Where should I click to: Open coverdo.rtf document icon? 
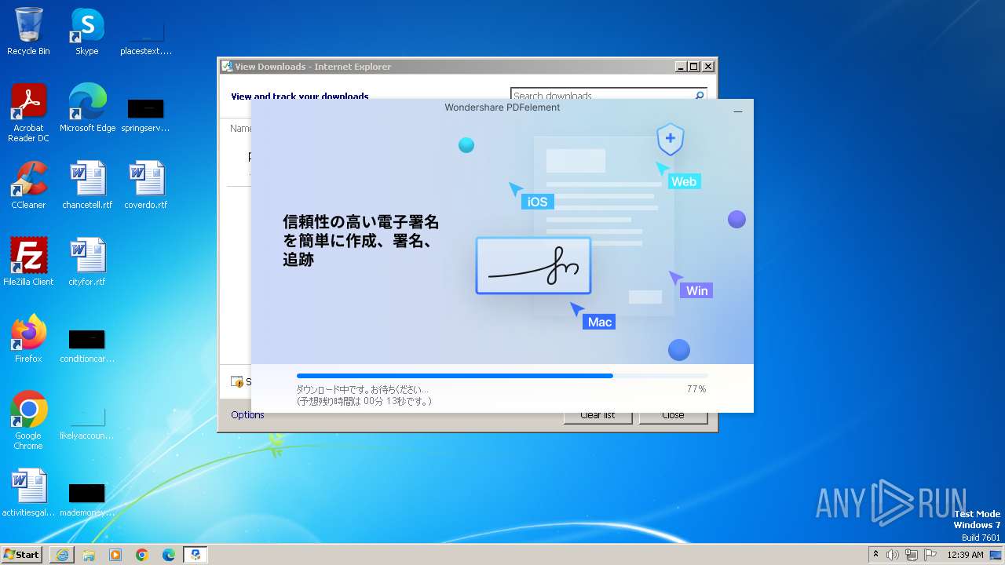coord(146,185)
